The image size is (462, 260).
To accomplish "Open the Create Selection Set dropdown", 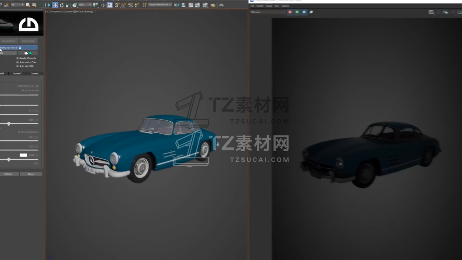I will [160, 5].
